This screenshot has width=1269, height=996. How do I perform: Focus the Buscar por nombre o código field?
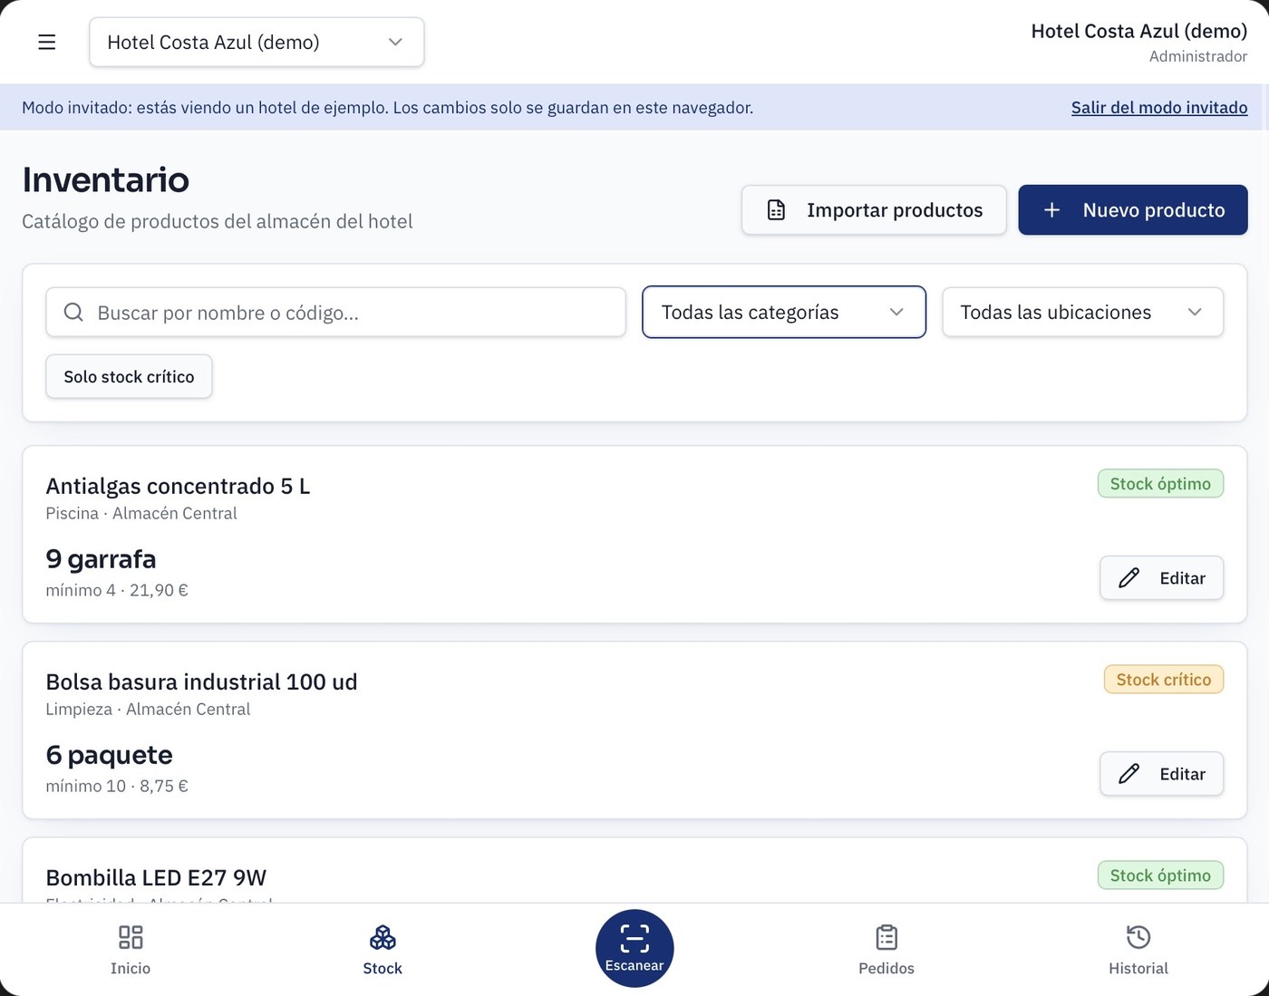(335, 313)
